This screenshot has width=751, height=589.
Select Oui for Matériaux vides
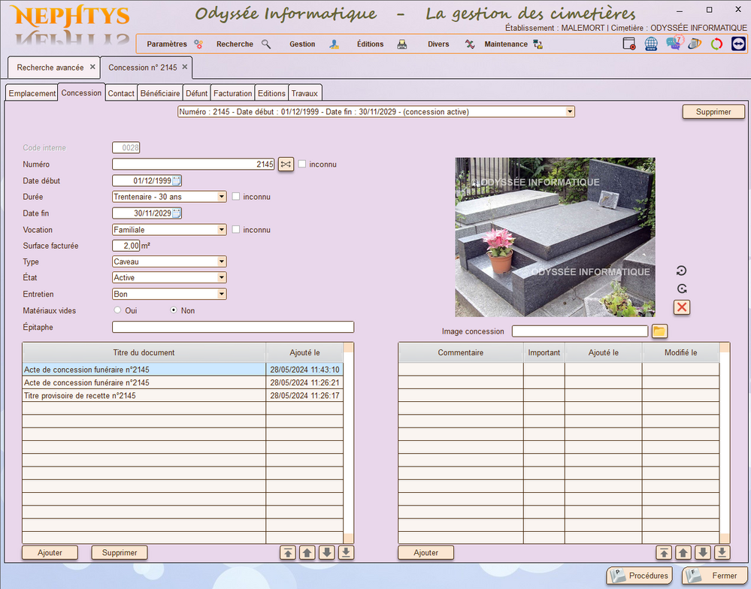117,310
